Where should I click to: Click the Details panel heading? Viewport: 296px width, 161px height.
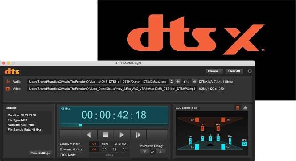11,108
